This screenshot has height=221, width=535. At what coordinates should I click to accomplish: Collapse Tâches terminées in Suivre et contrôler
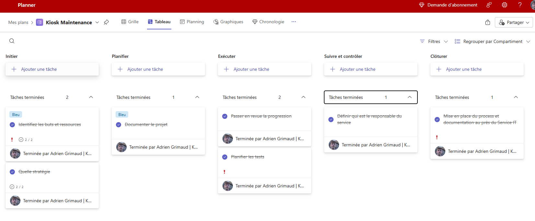pyautogui.click(x=410, y=97)
